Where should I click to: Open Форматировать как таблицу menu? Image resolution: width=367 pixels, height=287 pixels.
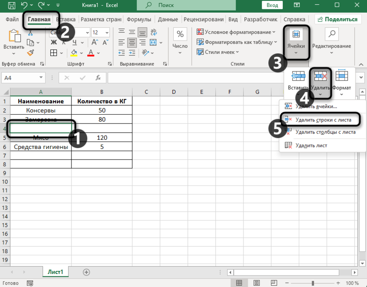(x=236, y=42)
